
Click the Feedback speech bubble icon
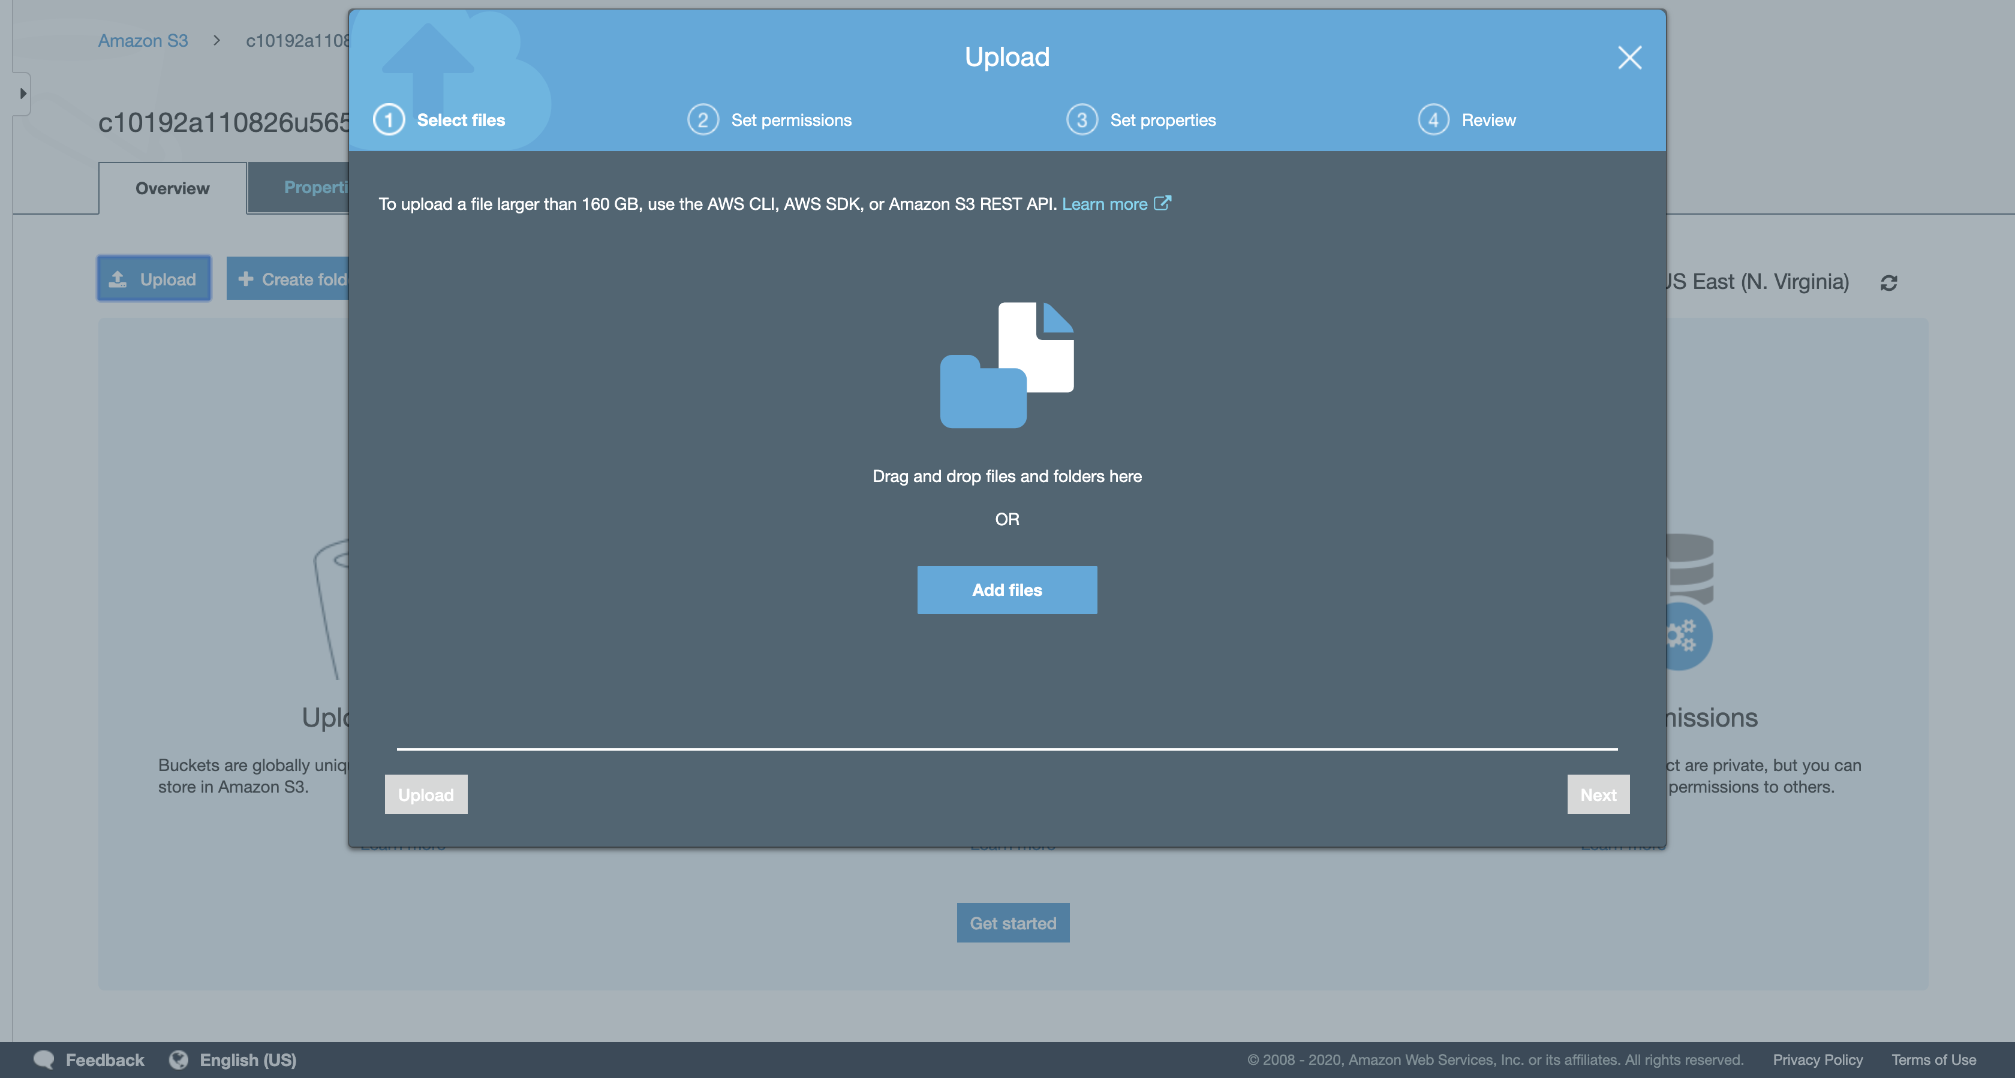pos(44,1059)
